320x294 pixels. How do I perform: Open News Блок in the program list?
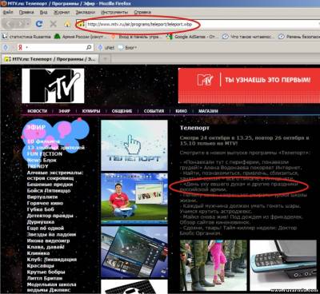pyautogui.click(x=42, y=160)
